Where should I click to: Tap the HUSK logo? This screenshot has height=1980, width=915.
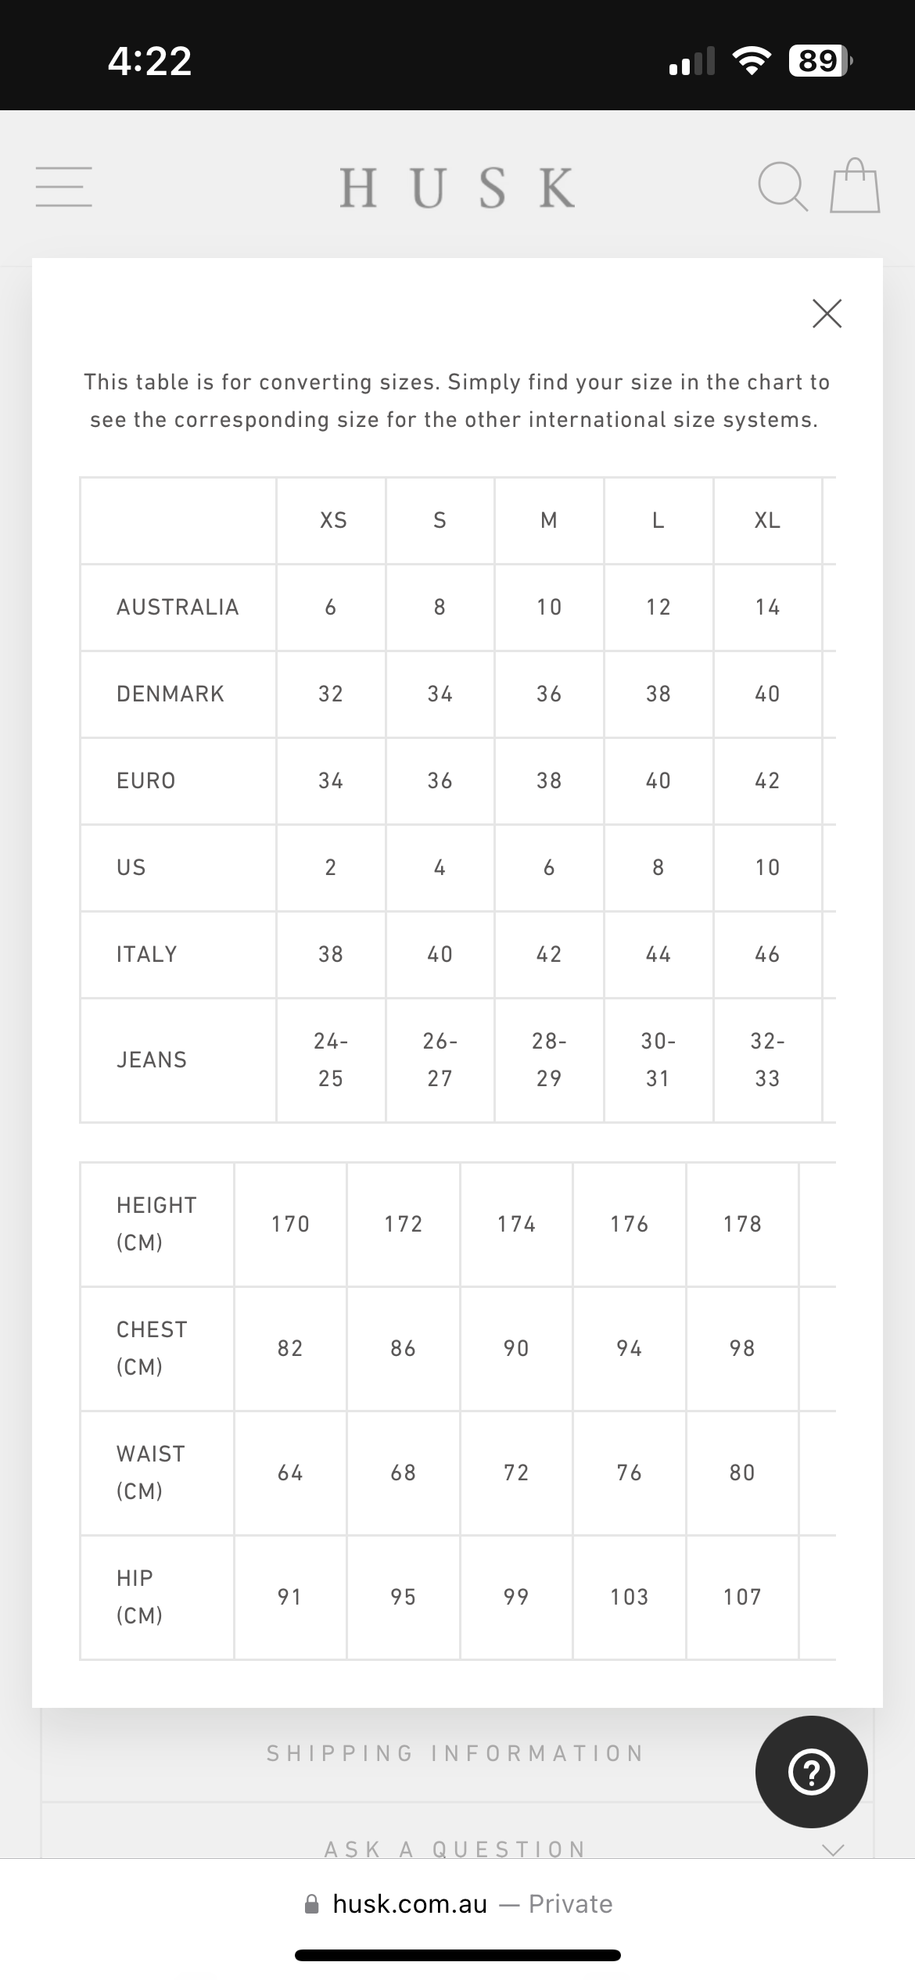pos(457,188)
